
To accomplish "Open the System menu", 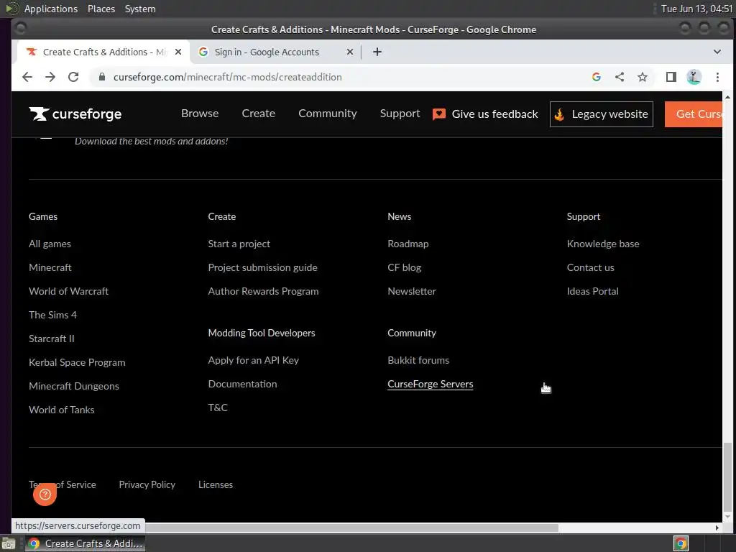I will (140, 9).
